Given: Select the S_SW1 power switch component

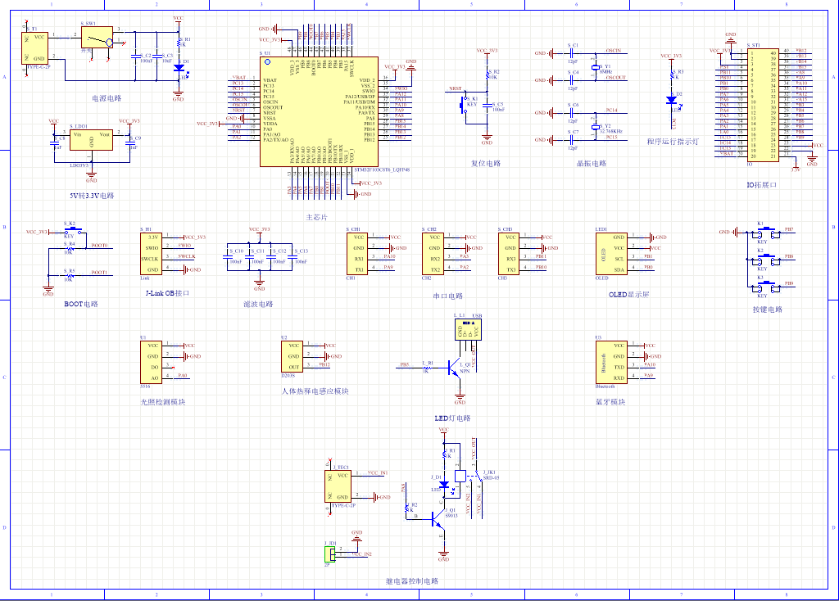Looking at the screenshot, I should coord(97,38).
